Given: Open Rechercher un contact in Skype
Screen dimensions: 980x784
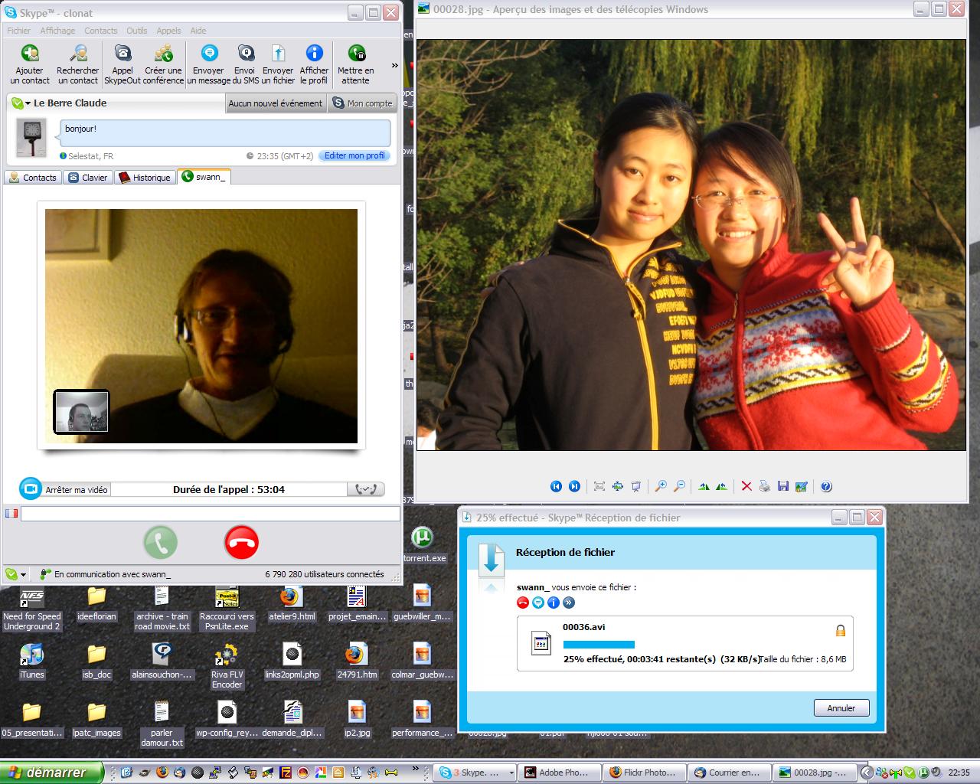Looking at the screenshot, I should (x=78, y=64).
